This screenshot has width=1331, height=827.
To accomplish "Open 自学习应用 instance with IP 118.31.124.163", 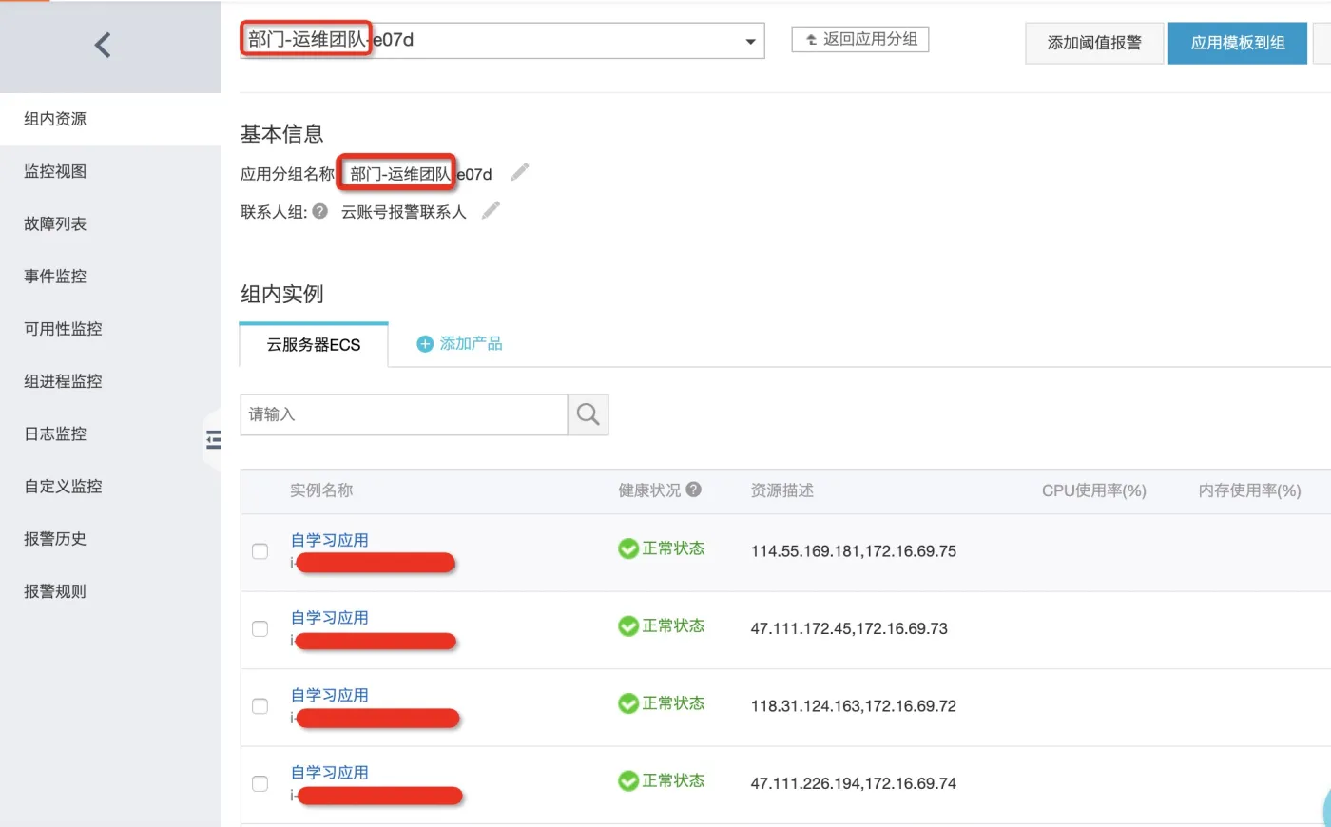I will click(330, 695).
